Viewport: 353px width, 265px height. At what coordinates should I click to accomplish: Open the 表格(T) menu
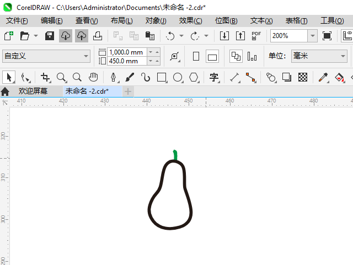(x=296, y=21)
